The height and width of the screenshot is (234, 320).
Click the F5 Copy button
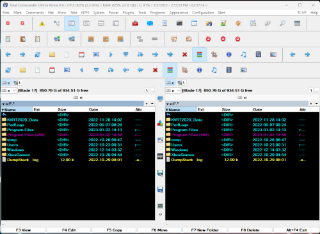tap(114, 230)
